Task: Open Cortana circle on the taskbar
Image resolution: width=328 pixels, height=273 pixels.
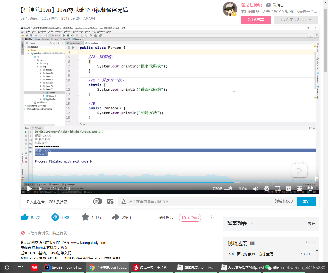Action: pos(7,268)
